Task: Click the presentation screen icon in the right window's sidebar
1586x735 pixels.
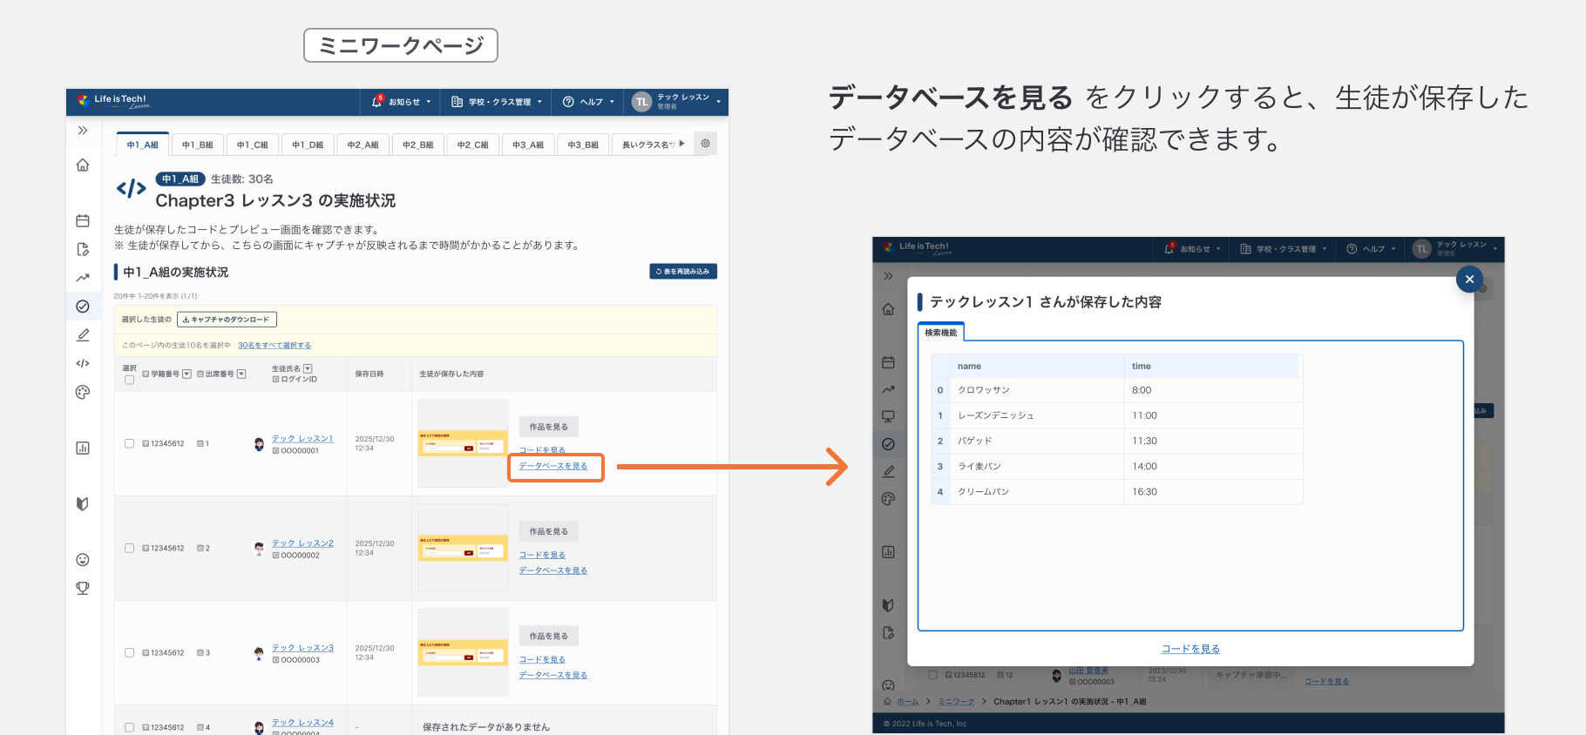Action: pyautogui.click(x=888, y=416)
